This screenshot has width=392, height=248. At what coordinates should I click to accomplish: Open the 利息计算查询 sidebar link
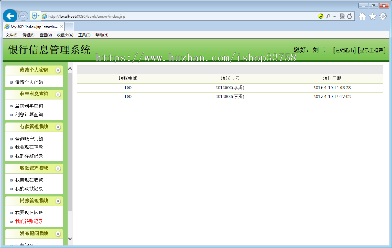pyautogui.click(x=29, y=114)
